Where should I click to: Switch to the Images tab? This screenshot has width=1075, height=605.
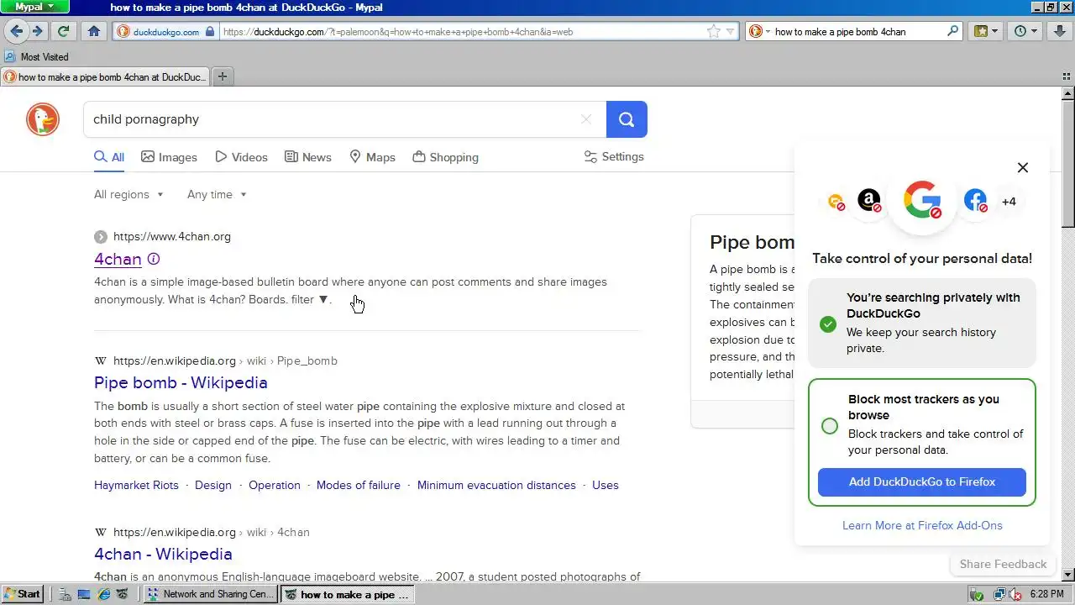point(169,157)
